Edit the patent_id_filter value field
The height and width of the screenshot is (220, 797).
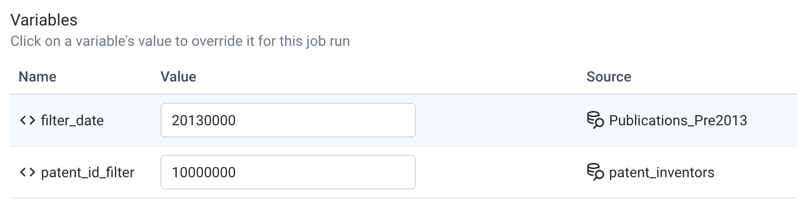click(288, 172)
